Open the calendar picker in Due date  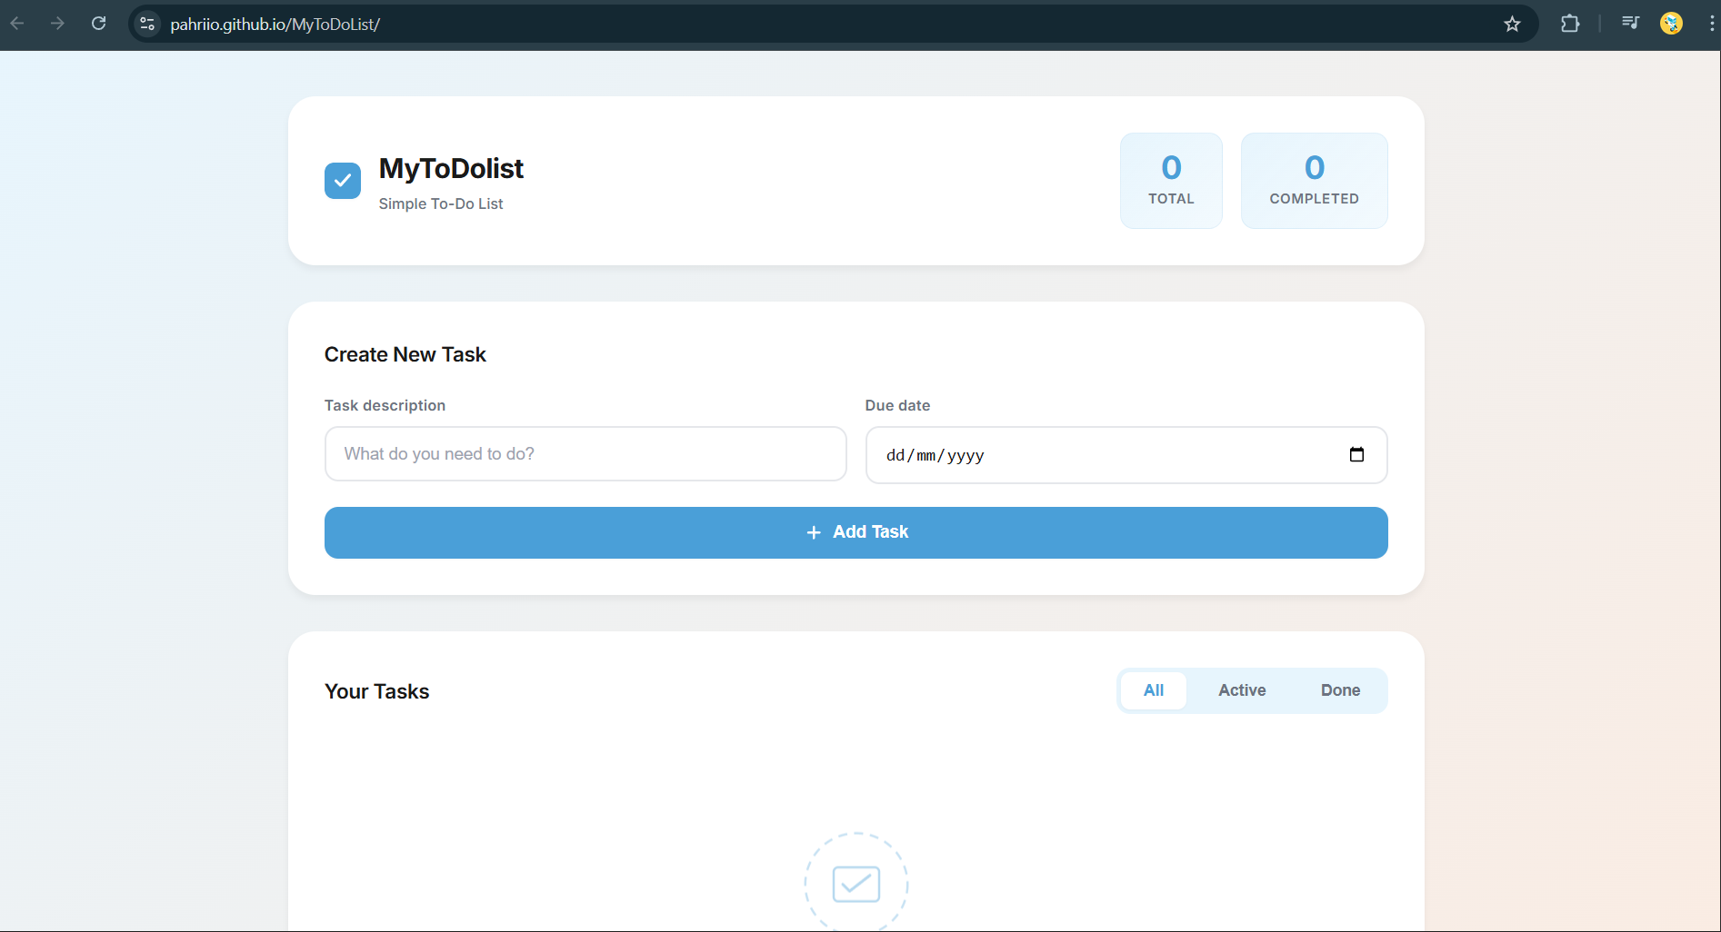[x=1356, y=455]
